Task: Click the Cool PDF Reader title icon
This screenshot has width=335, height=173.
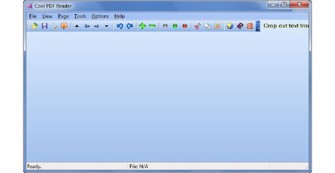Action: coord(29,6)
